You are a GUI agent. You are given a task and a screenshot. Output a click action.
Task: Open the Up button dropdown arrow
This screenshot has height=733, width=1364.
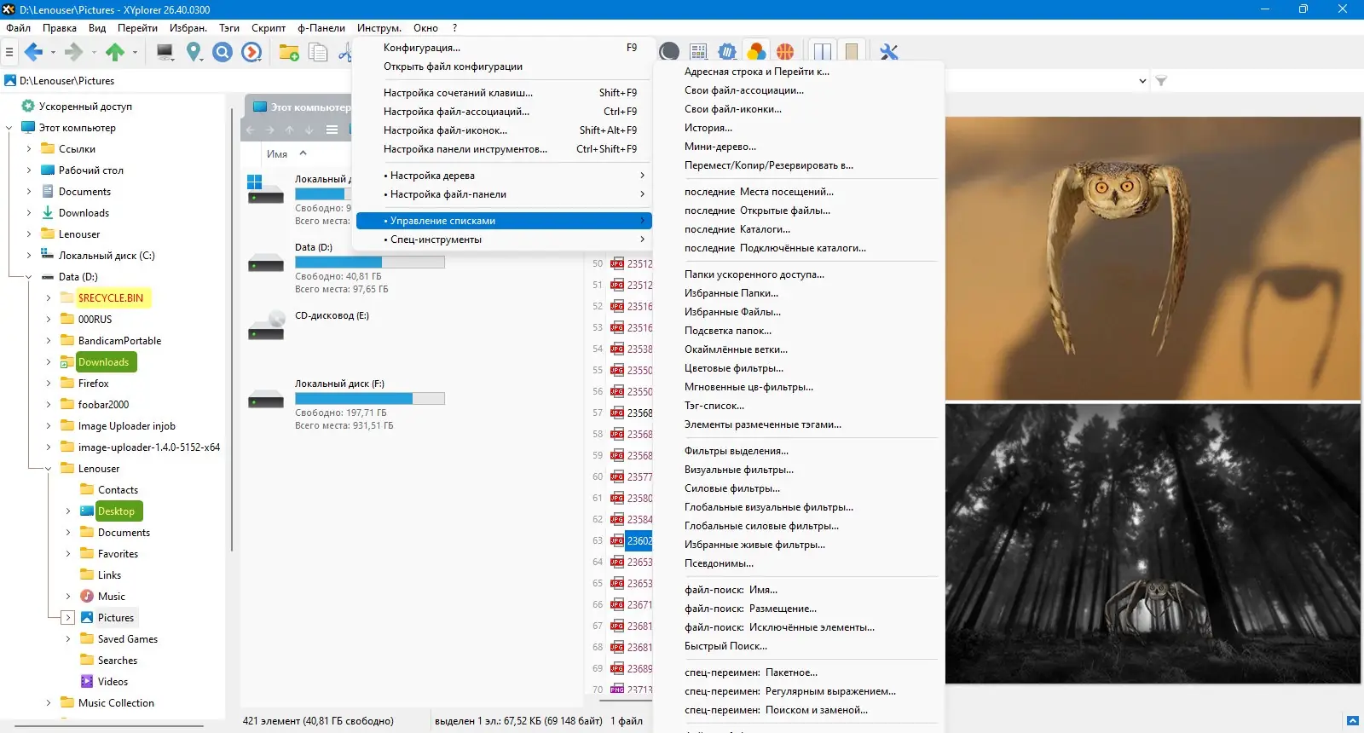135,53
